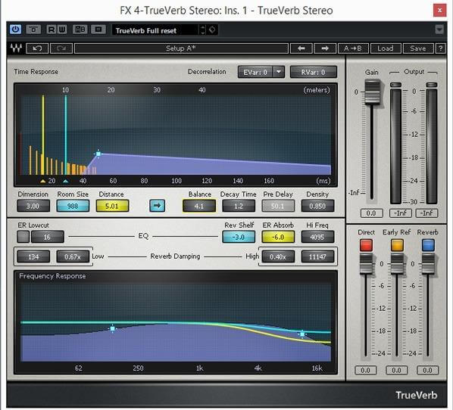This screenshot has height=410, width=453.
Task: Click the reverb tail handle in Time Response
Action: tap(98, 154)
